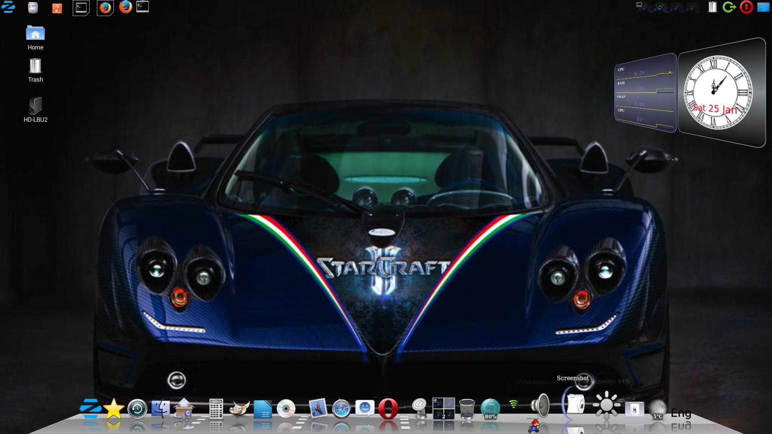Launch the Time Machine backup icon in dock
Viewport: 772px width, 434px height.
[137, 409]
